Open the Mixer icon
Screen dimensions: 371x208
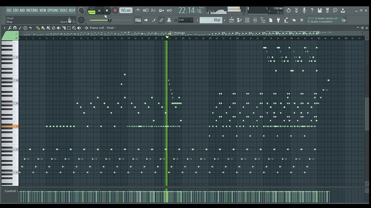pos(255,20)
